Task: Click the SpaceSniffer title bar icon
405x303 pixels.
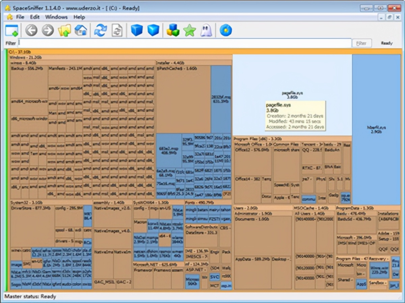Action: [x=7, y=8]
